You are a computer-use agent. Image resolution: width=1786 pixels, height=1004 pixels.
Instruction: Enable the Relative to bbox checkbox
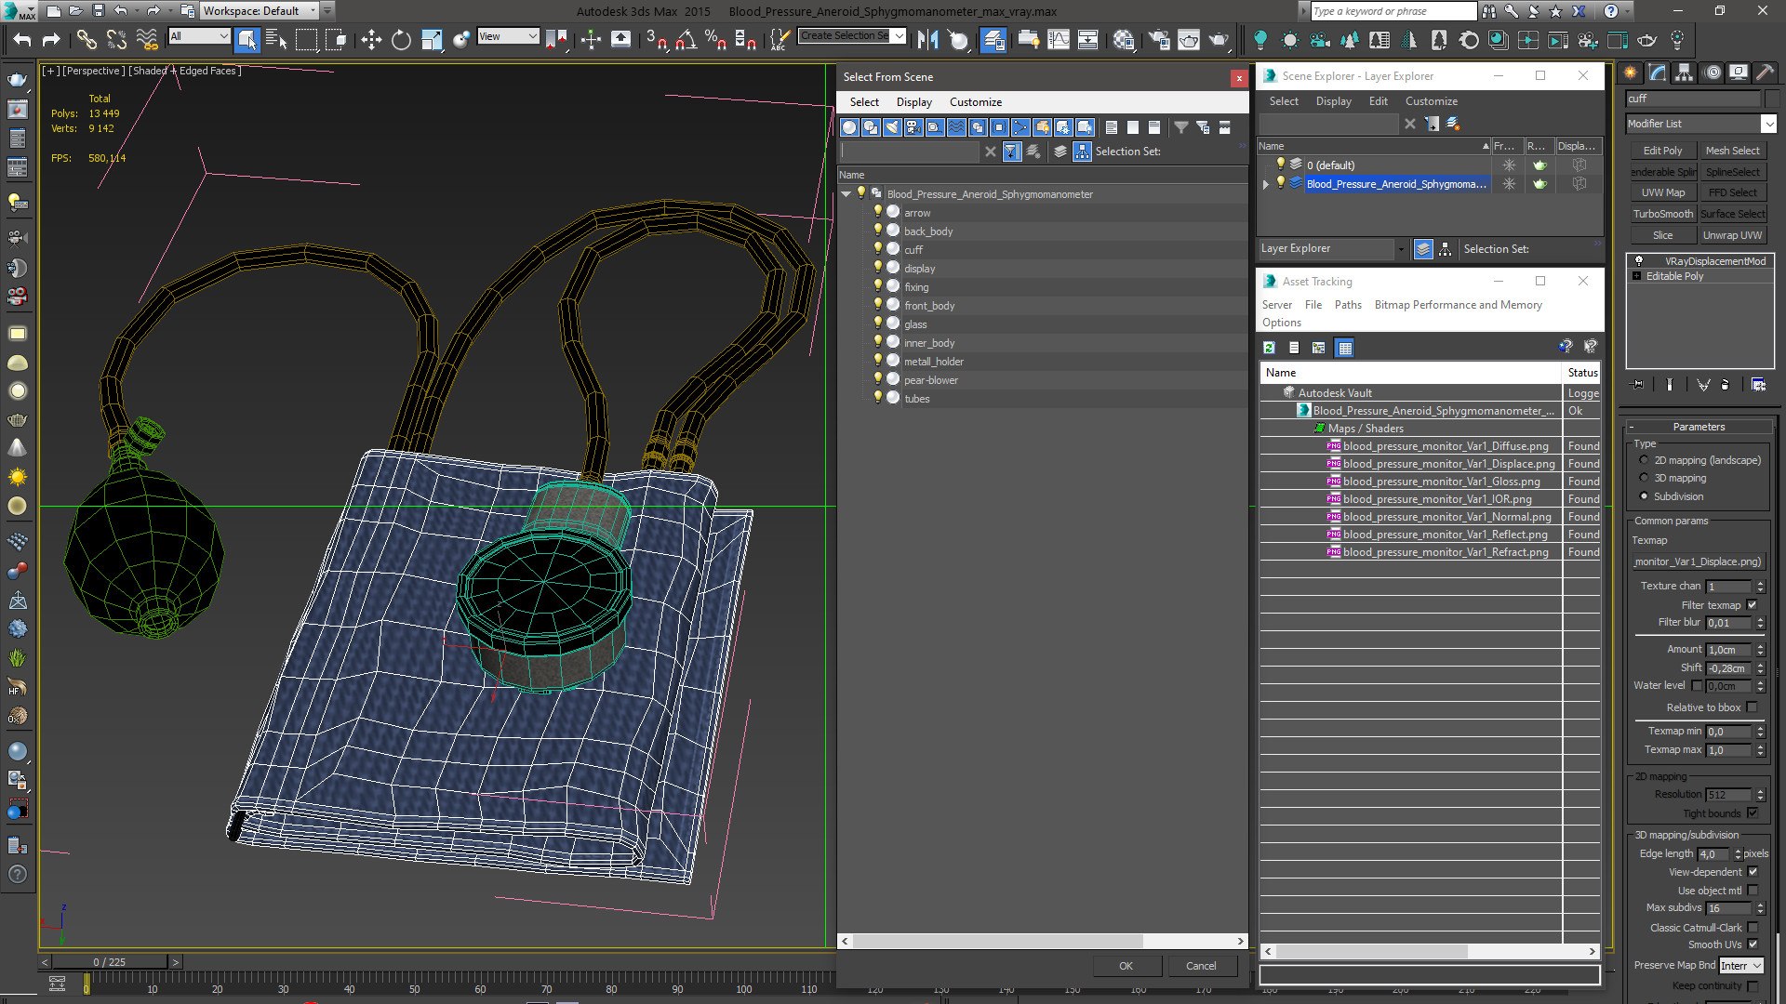1753,707
